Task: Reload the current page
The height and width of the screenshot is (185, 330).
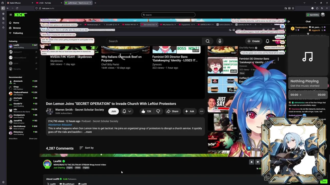Action: (x=17, y=8)
